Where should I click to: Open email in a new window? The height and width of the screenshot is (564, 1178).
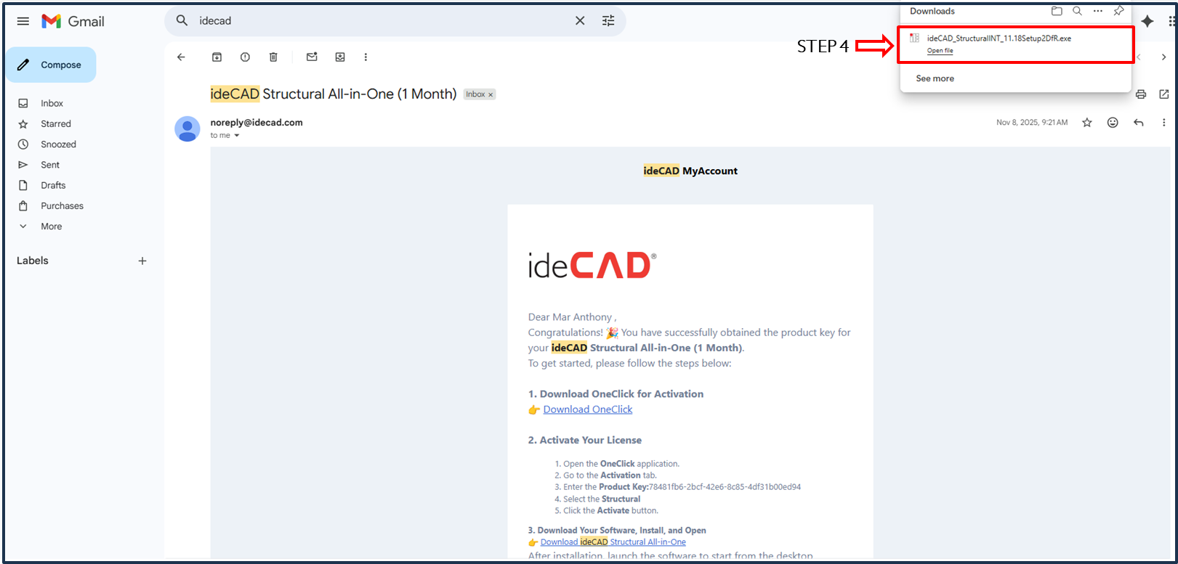[1163, 94]
